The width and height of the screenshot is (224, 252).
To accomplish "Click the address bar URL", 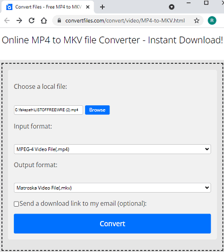I will pyautogui.click(x=125, y=20).
